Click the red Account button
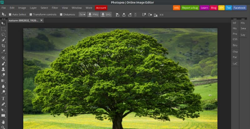The image size is (250, 129). pos(101,7)
